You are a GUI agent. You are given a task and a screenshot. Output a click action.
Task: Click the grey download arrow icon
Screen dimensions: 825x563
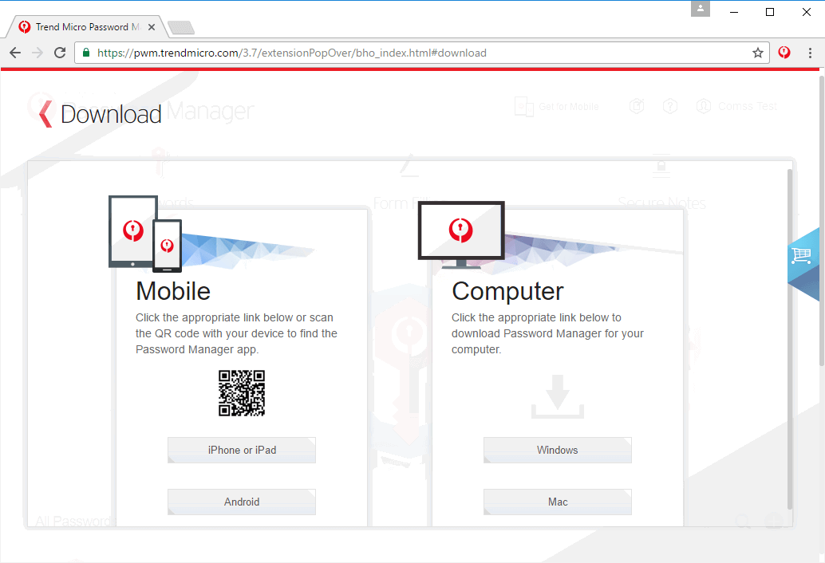pos(558,396)
